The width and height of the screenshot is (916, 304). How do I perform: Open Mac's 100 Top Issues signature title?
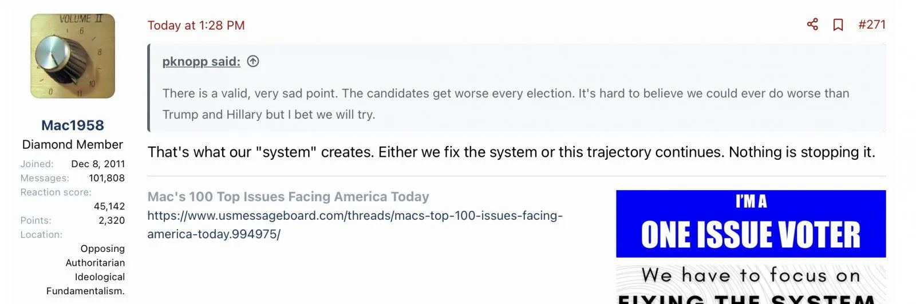pyautogui.click(x=288, y=196)
